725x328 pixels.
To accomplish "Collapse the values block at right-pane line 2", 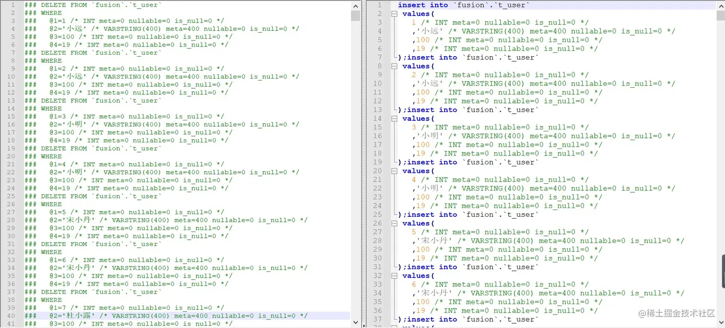I will 394,14.
